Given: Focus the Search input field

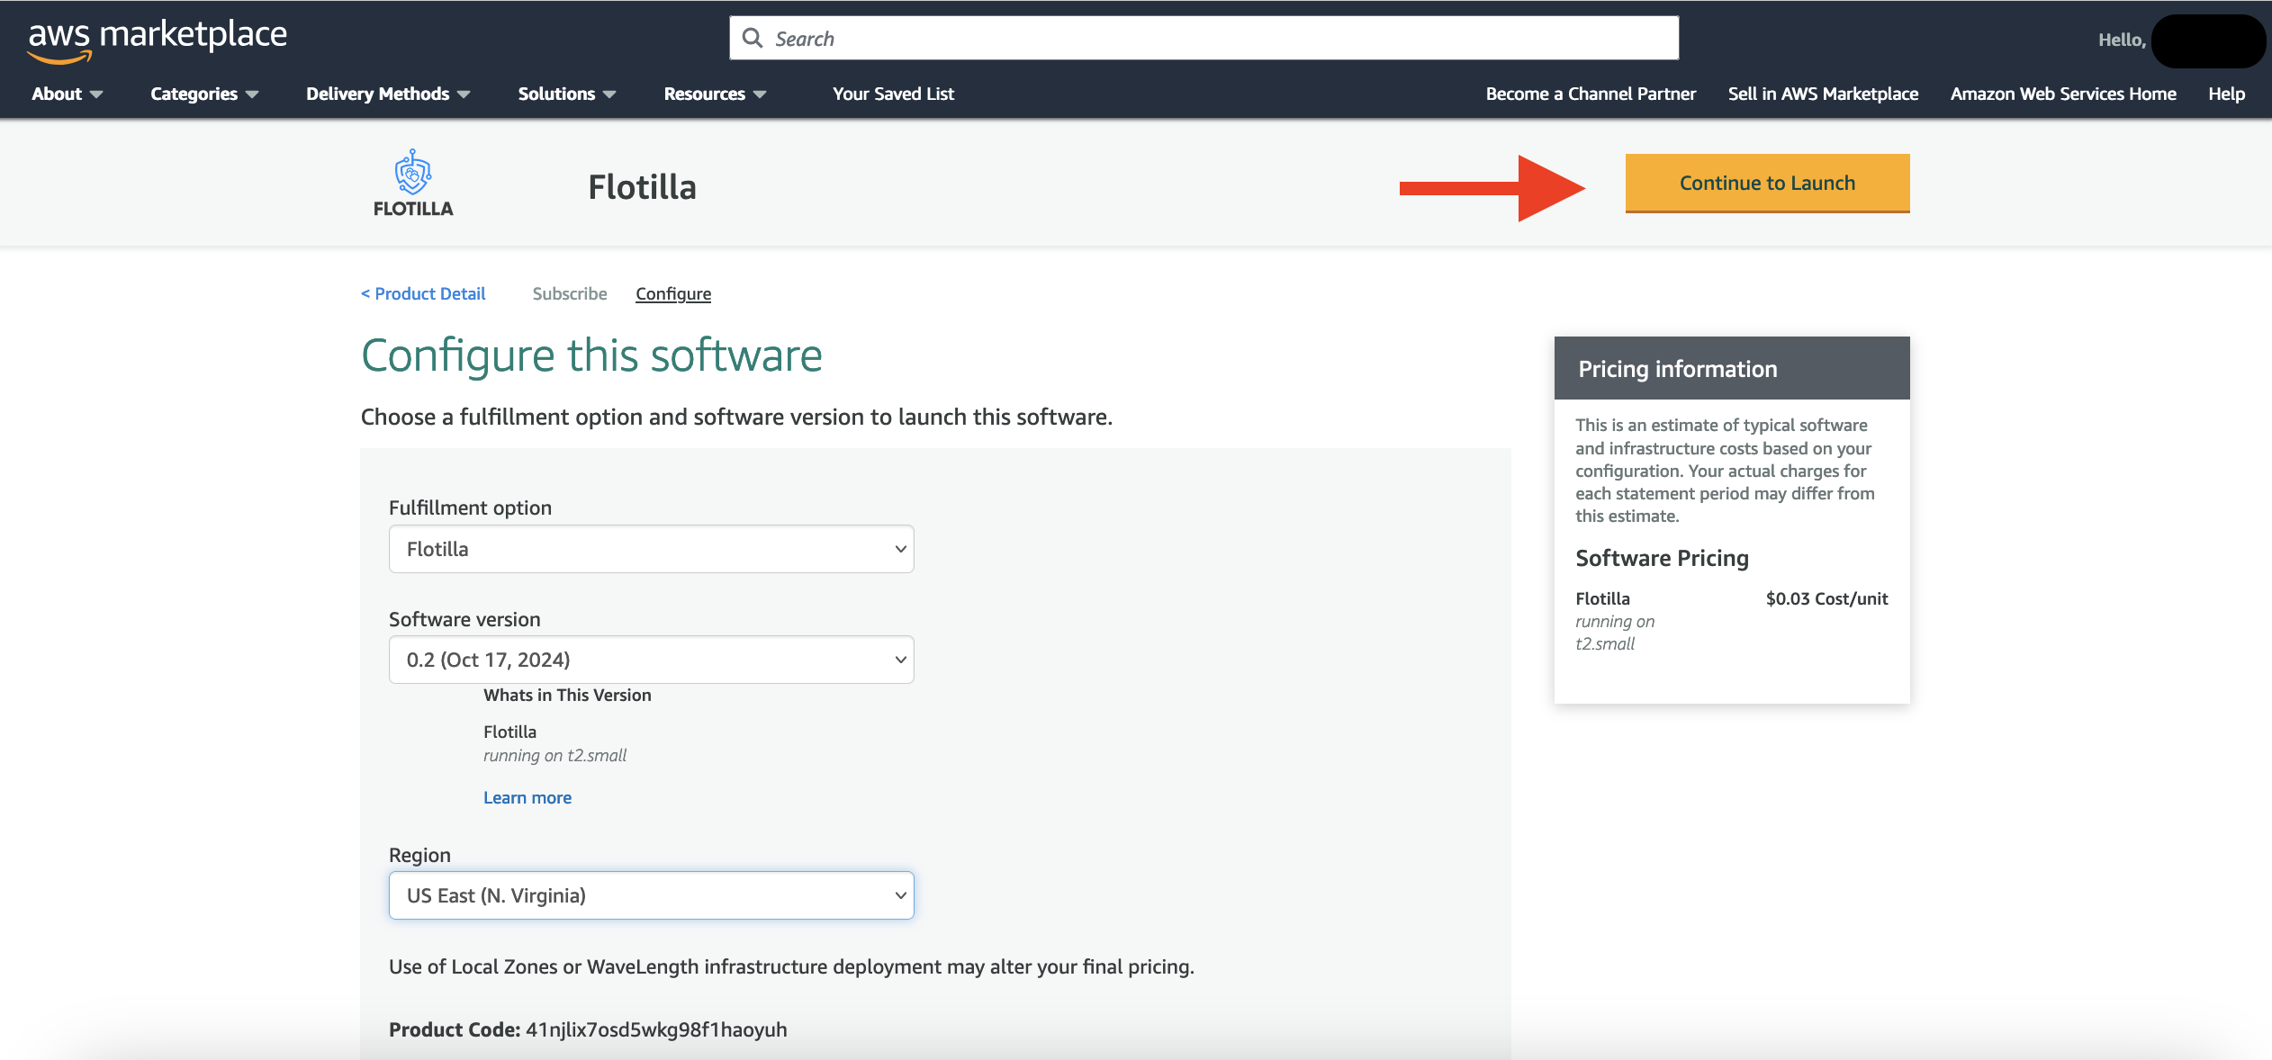Looking at the screenshot, I should click(x=1204, y=38).
